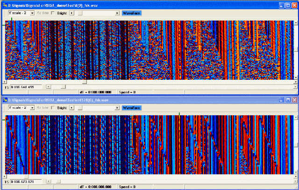This screenshot has width=299, height=190.
Task: Check As time option in M(0)_fsk.wav window
Action: pyautogui.click(x=44, y=13)
